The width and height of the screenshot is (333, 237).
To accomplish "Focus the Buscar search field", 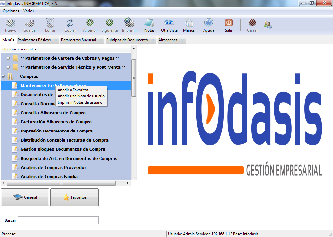I will (x=58, y=220).
